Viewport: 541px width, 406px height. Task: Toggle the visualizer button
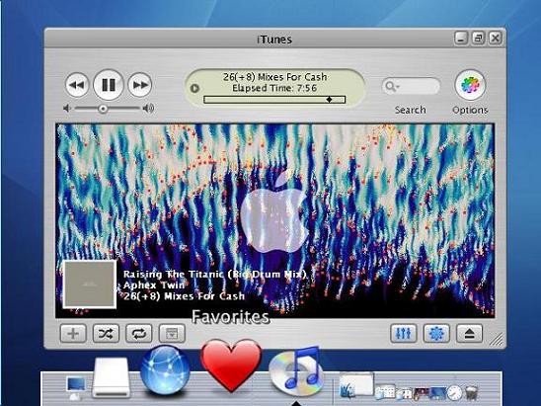click(x=436, y=334)
